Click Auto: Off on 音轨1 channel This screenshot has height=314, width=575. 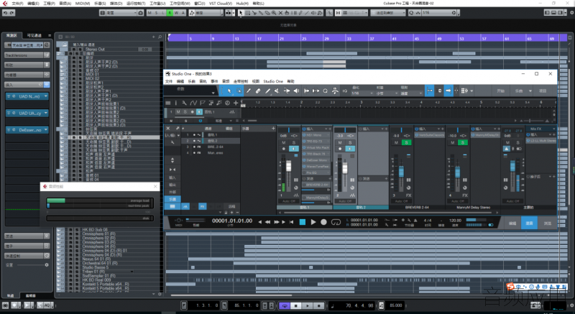click(289, 201)
